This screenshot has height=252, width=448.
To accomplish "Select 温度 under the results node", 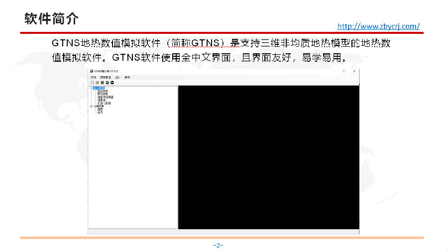I will (100, 109).
